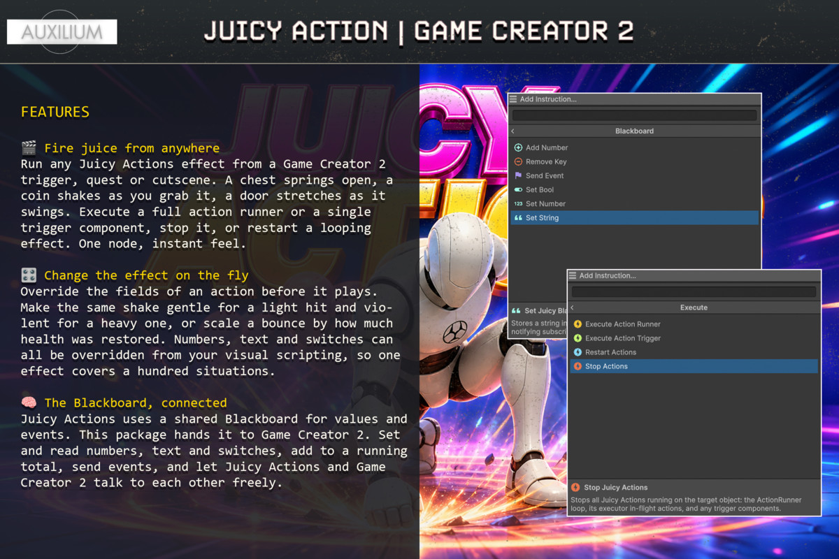Click the blue bolt icon for Restart Actions

(578, 352)
